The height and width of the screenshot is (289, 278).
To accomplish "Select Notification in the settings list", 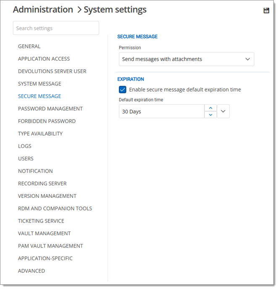I will coord(35,171).
